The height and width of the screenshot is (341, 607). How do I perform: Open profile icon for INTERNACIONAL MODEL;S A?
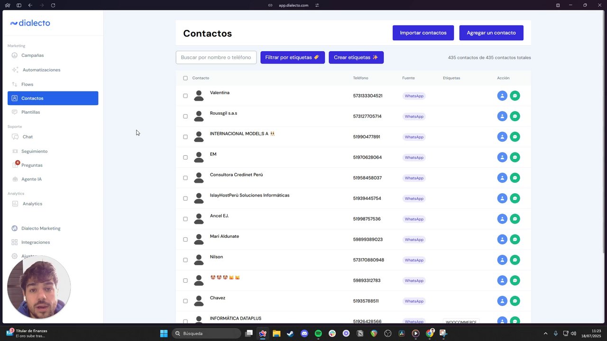pyautogui.click(x=502, y=137)
